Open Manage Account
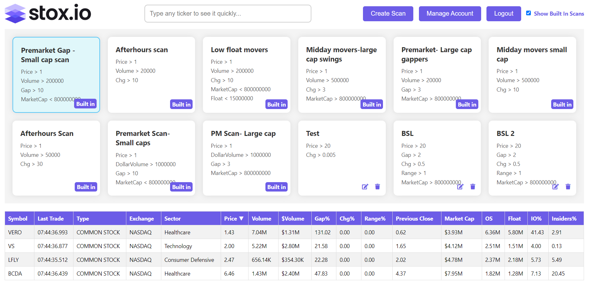Image resolution: width=589 pixels, height=284 pixels. [x=450, y=13]
